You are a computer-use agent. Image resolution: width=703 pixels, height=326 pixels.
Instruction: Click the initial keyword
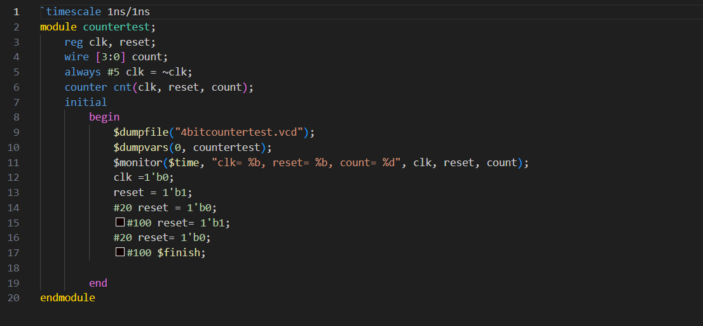click(x=86, y=102)
